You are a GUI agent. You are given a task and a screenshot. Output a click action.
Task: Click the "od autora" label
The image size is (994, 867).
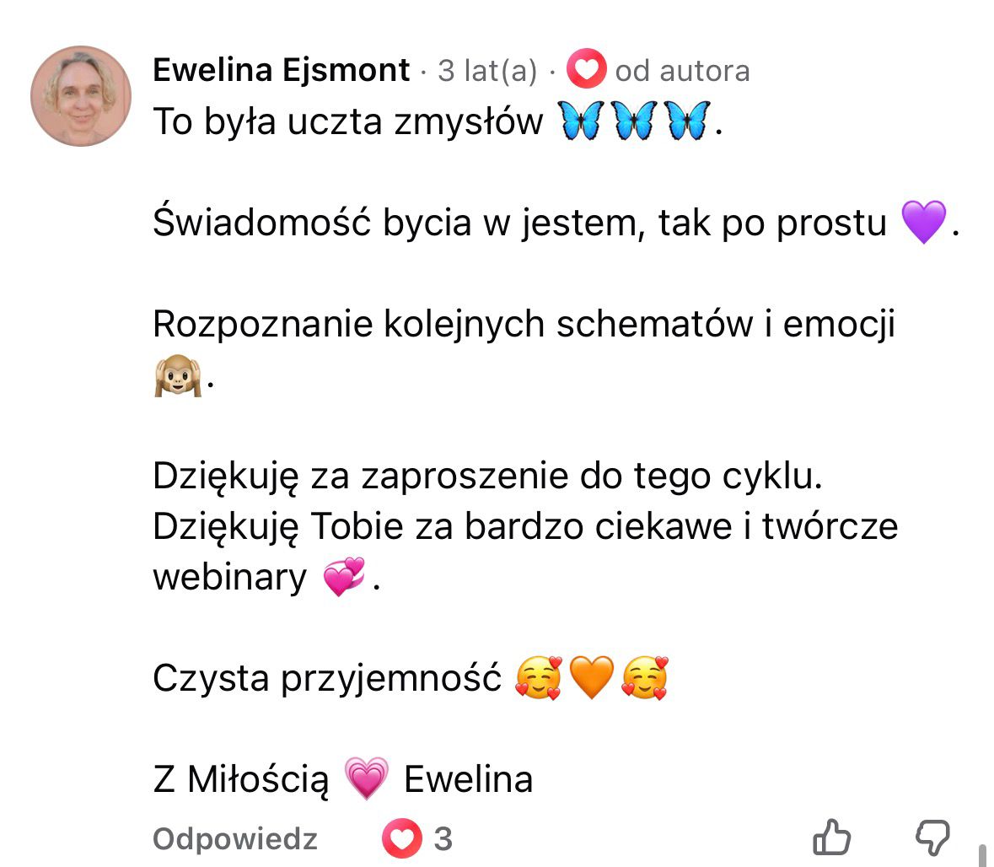[682, 71]
